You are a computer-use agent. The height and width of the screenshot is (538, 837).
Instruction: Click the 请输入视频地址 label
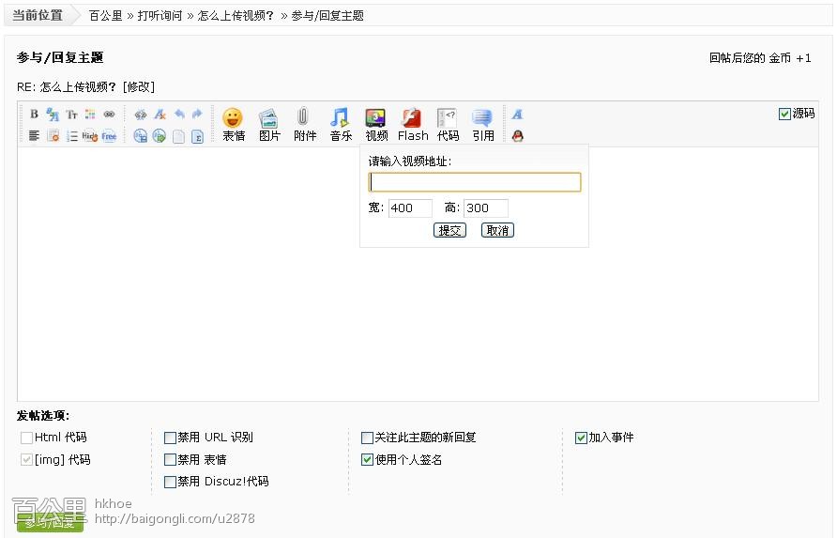click(410, 161)
